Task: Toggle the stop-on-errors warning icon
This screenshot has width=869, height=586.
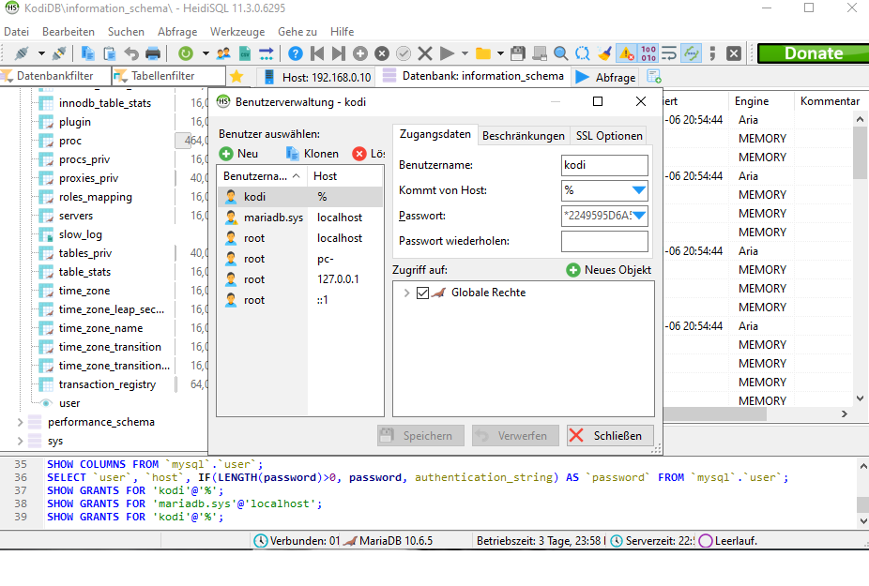Action: (627, 53)
